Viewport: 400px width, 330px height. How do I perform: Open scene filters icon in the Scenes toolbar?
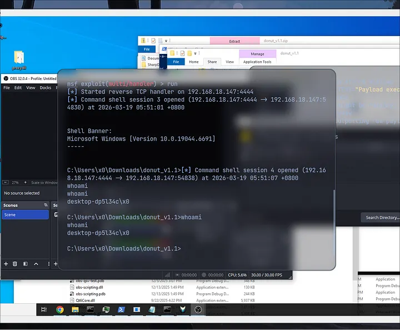(x=25, y=264)
